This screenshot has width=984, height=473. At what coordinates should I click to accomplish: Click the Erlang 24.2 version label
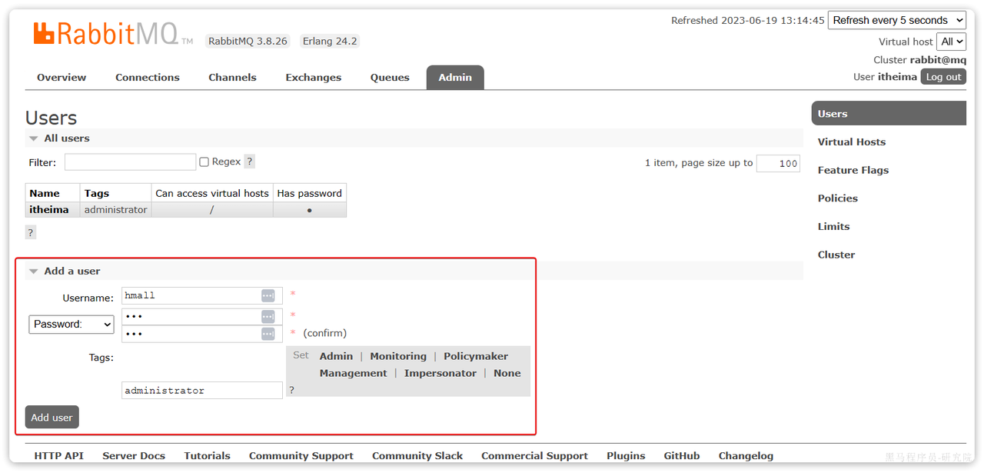330,42
